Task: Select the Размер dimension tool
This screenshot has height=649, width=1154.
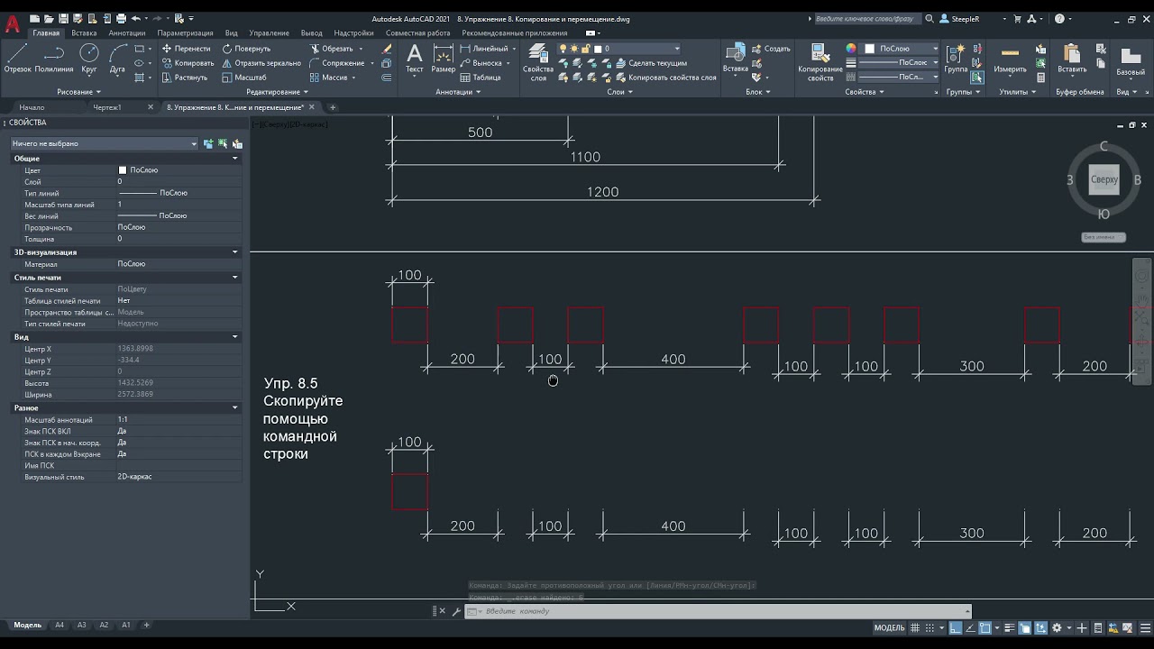Action: (x=443, y=58)
